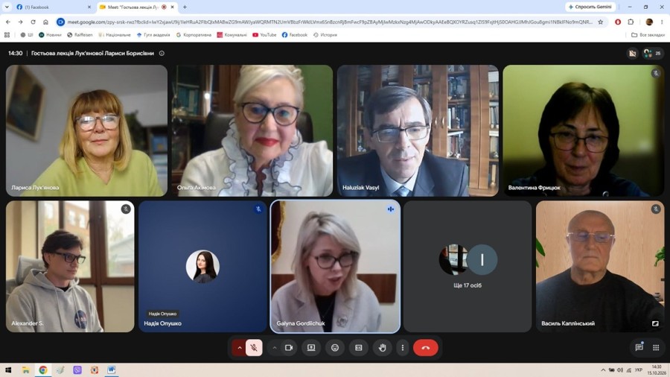Click Надія Опушко profile avatar
Viewport: 670px width, 377px height.
[x=202, y=266]
